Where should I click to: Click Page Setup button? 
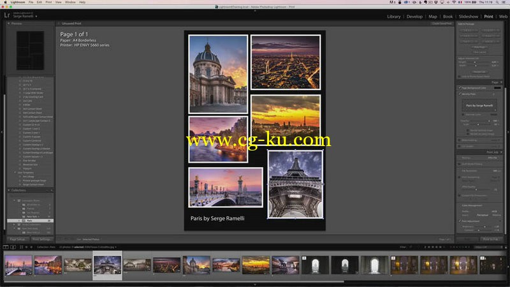[18, 239]
